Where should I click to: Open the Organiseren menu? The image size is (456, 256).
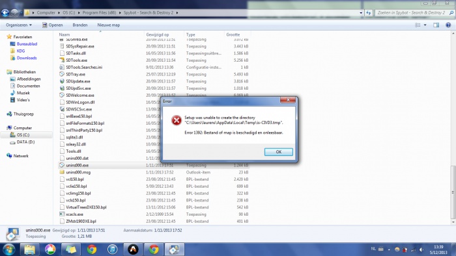pos(19,25)
